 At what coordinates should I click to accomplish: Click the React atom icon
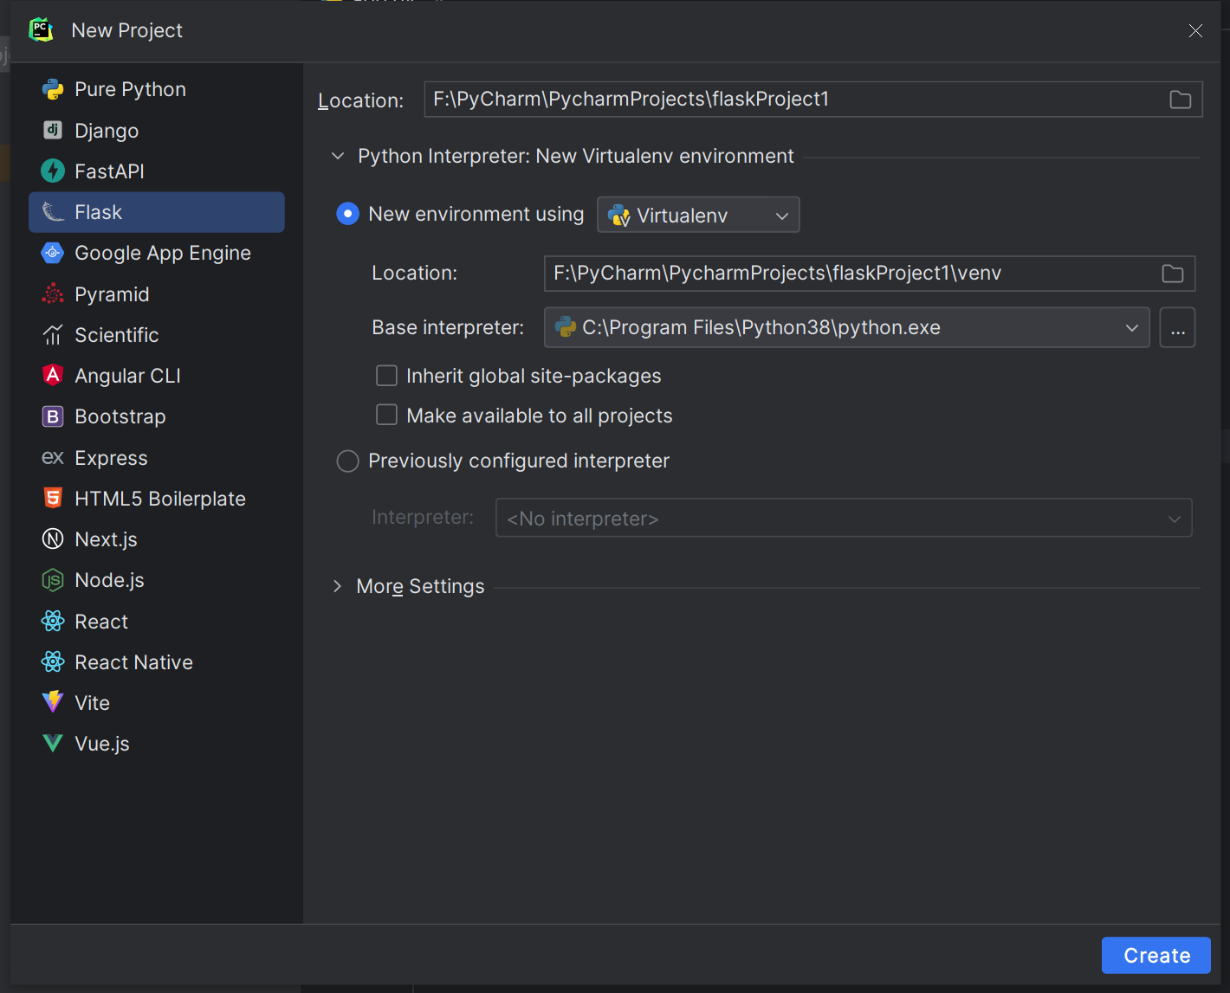[53, 621]
